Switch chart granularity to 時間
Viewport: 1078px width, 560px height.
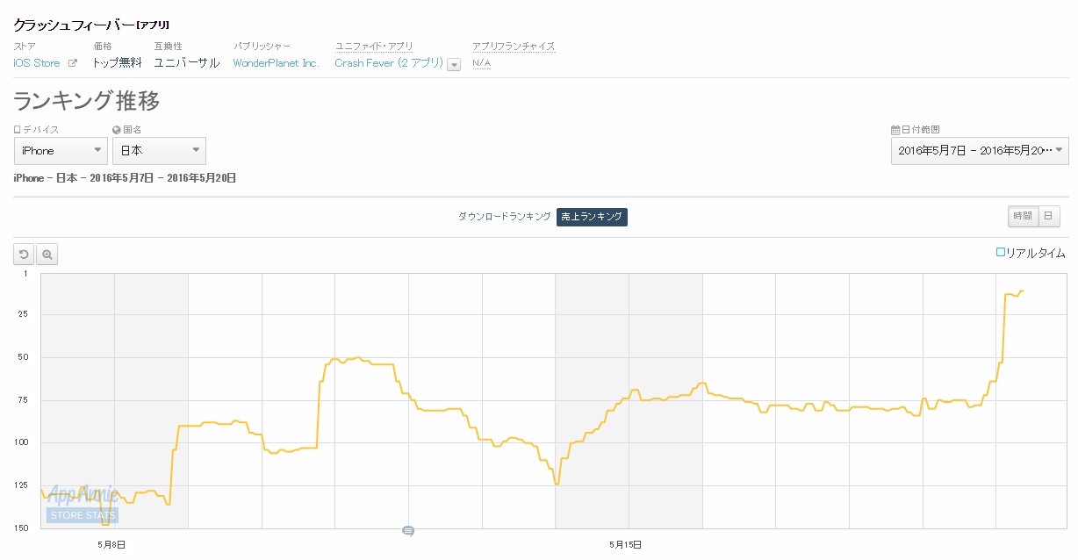click(x=1023, y=217)
